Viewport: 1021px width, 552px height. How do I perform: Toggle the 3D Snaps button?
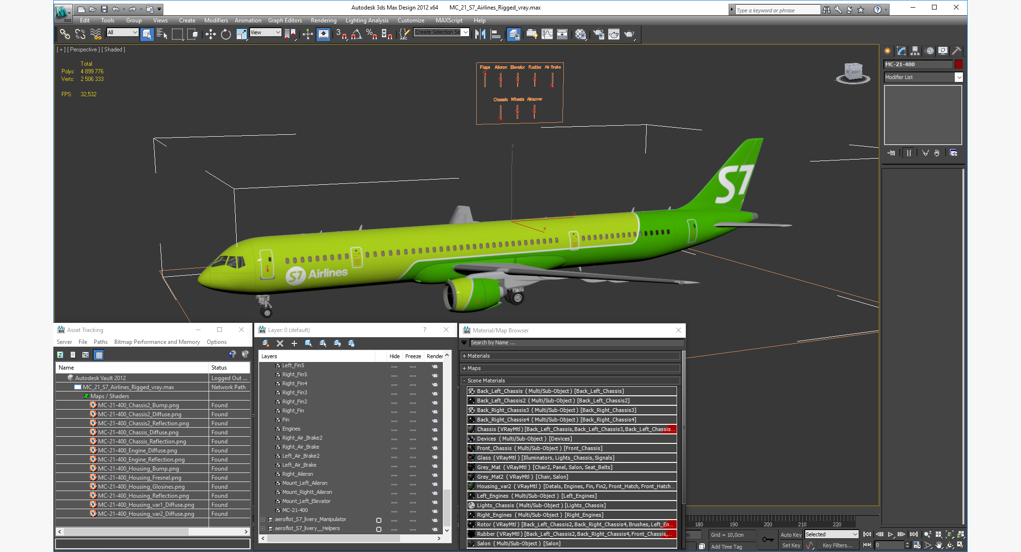point(341,34)
